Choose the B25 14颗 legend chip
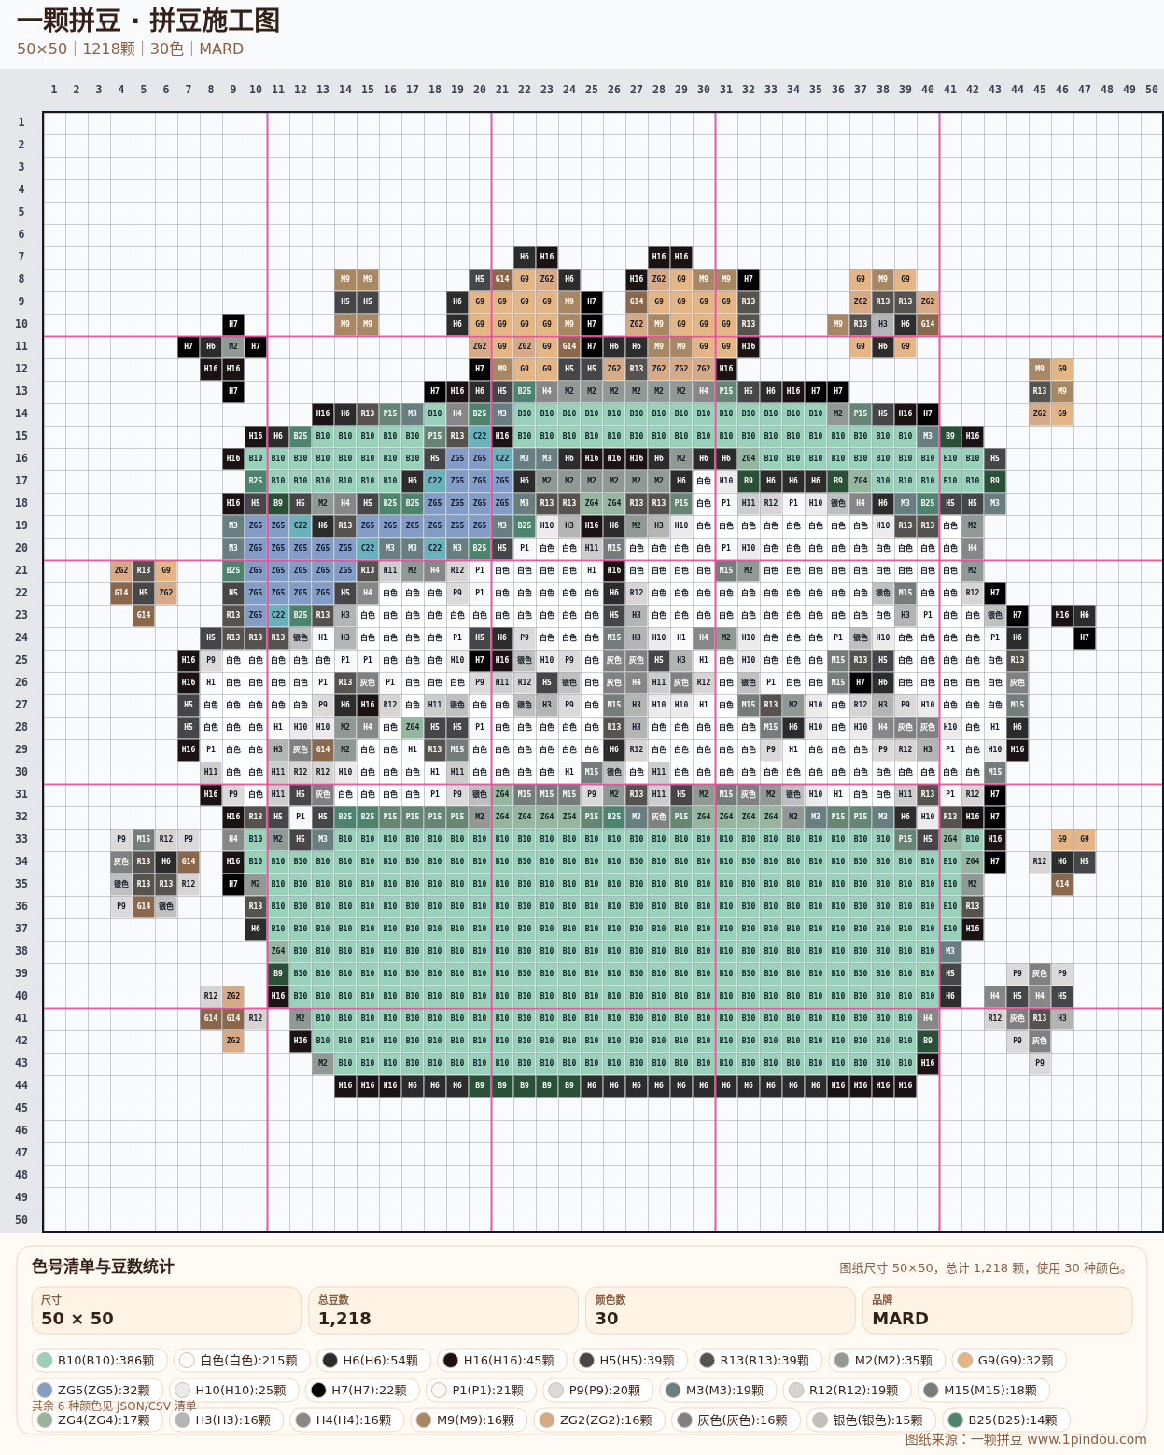Image resolution: width=1164 pixels, height=1455 pixels. 1006,1420
